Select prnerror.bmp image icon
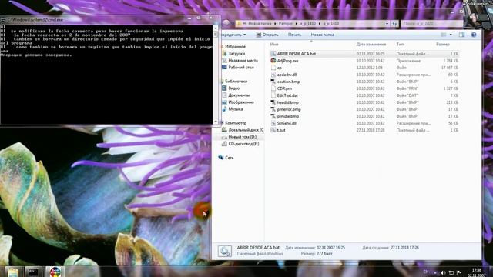 click(x=273, y=109)
